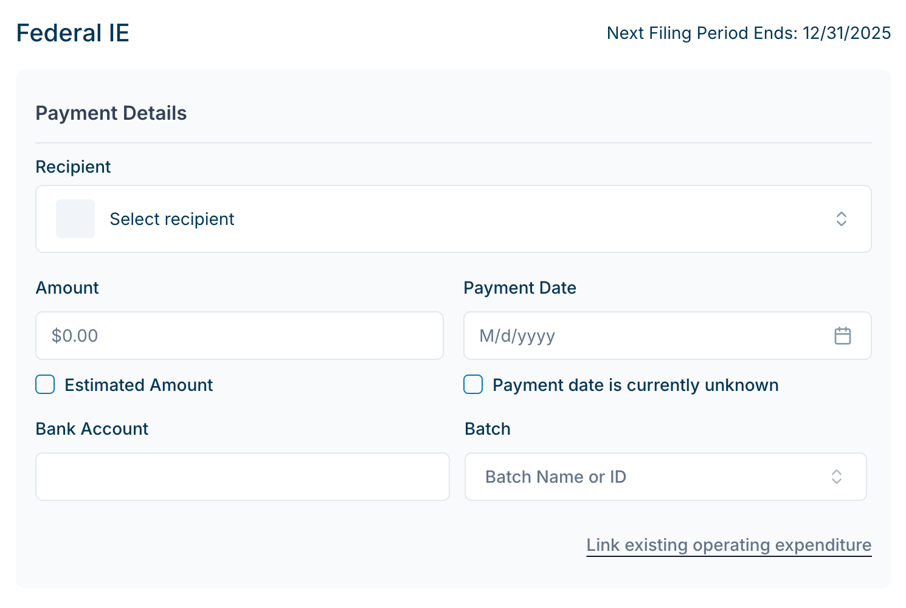Click the Batch field label
906x608 pixels.
487,429
